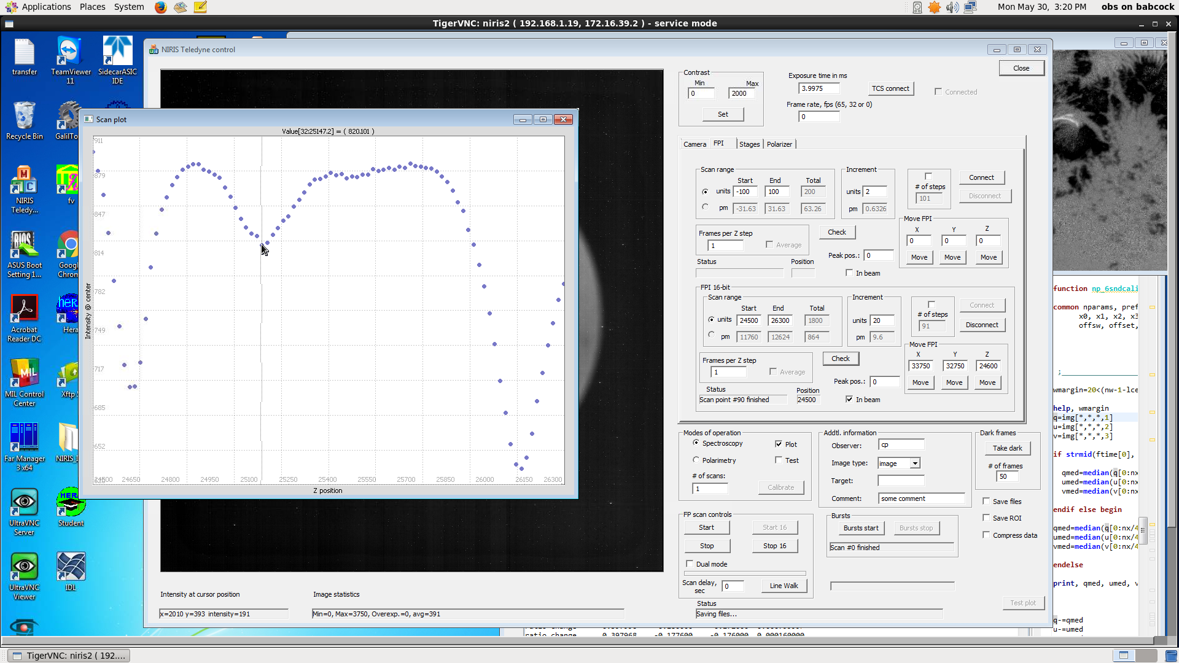
Task: Launch Acrobat Reader DC
Action: tap(25, 319)
